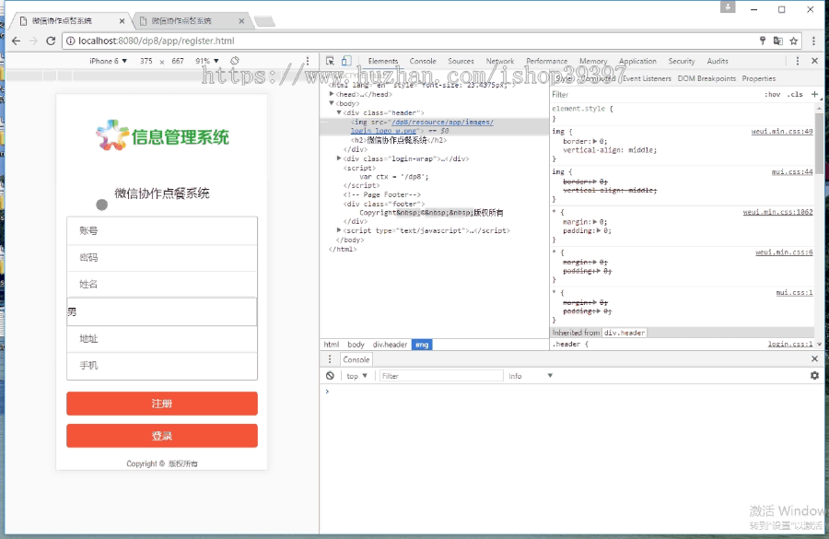Open the 男 gender selector
Screen dimensions: 829x539
[x=162, y=311]
